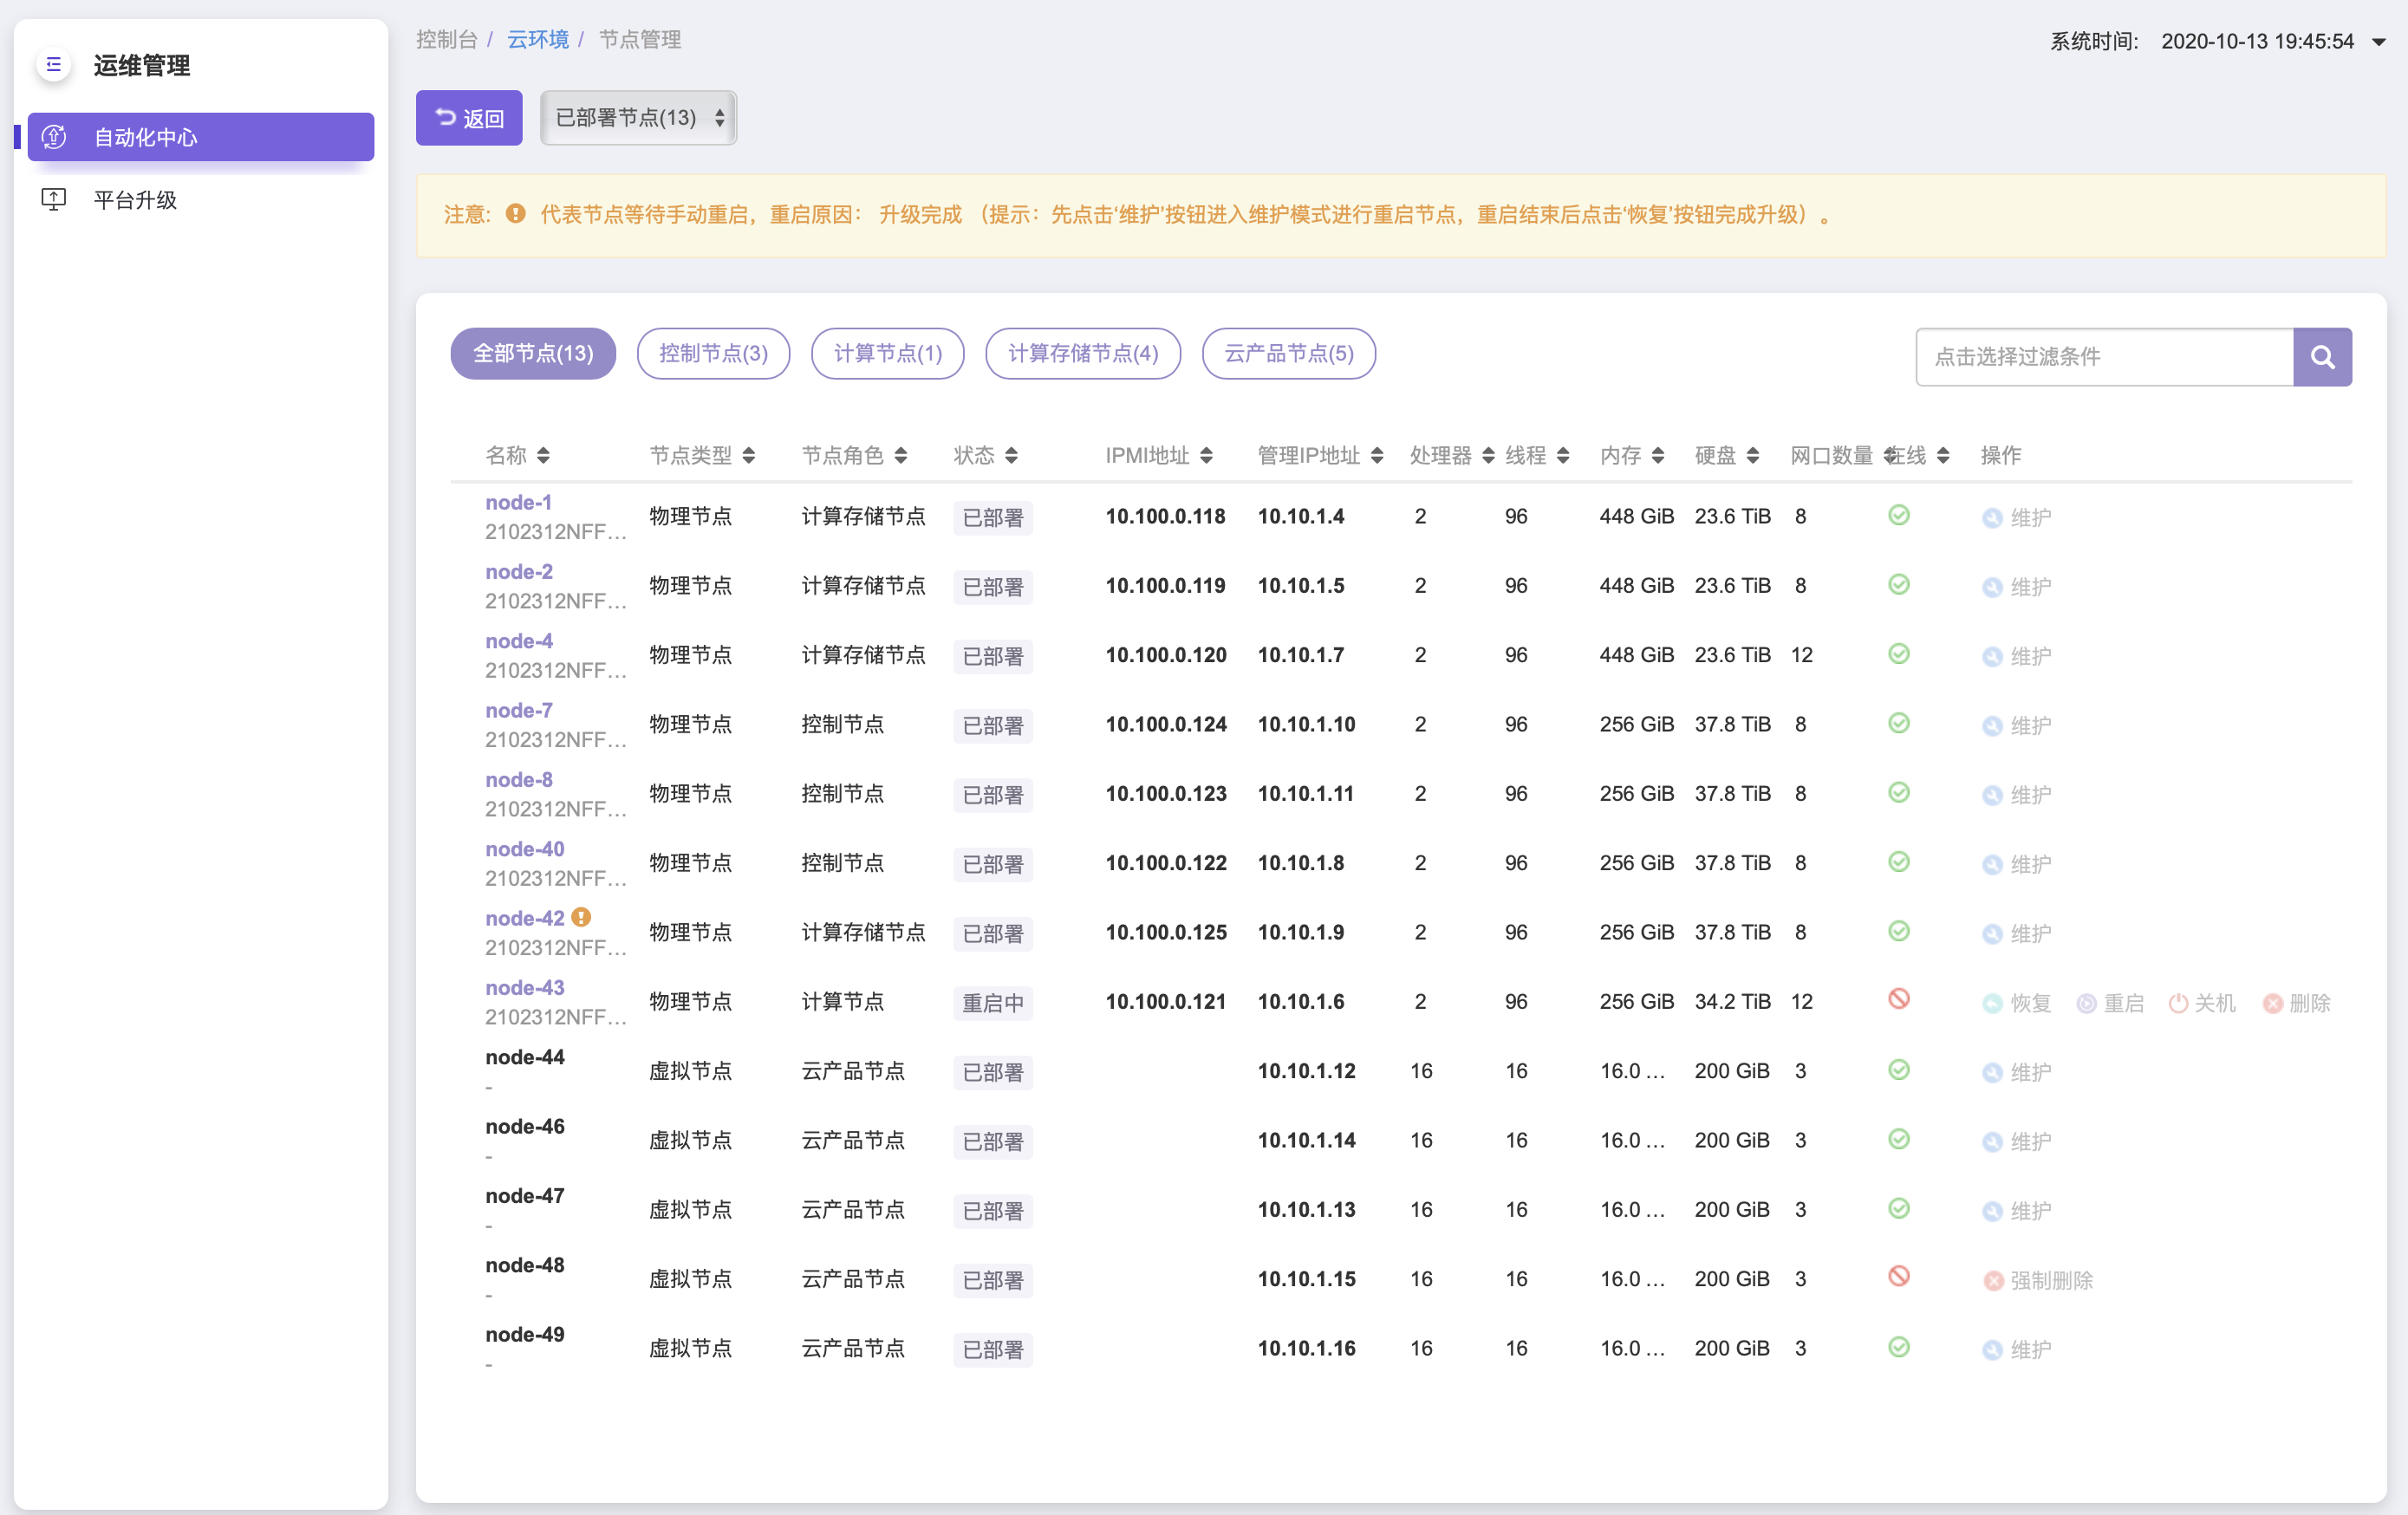Click maintain icon in node-7 row

(x=1992, y=726)
